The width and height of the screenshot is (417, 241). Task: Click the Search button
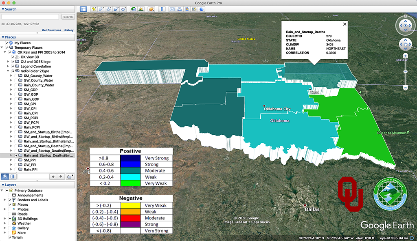[x=68, y=17]
